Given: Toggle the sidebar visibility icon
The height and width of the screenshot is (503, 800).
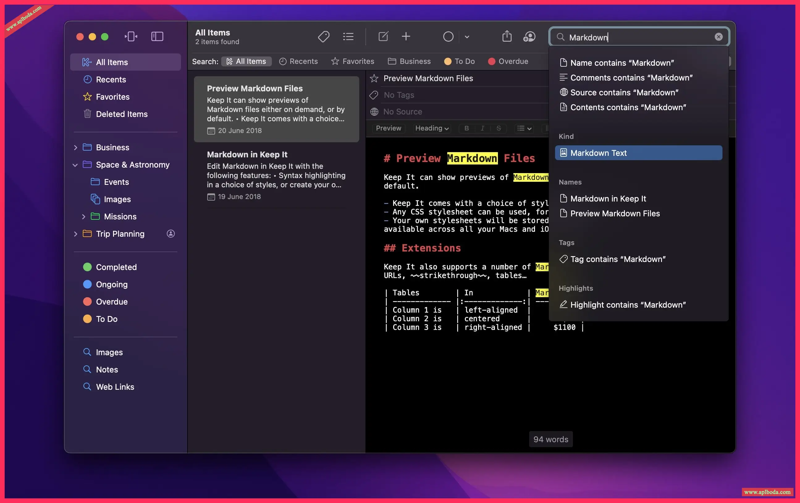Looking at the screenshot, I should [x=157, y=36].
